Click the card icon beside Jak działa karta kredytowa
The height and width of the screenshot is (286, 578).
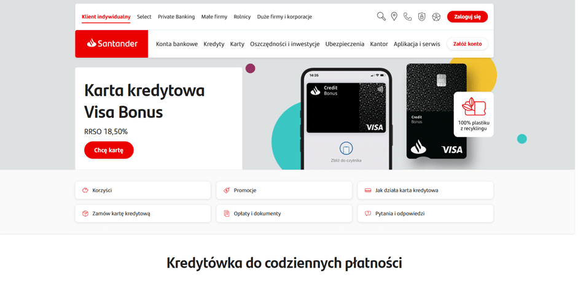click(367, 190)
